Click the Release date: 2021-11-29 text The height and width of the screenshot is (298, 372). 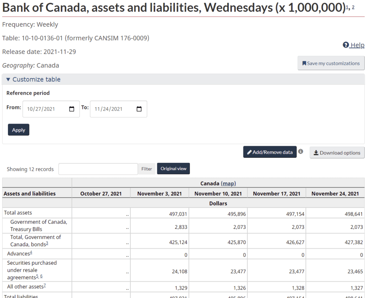pyautogui.click(x=39, y=51)
